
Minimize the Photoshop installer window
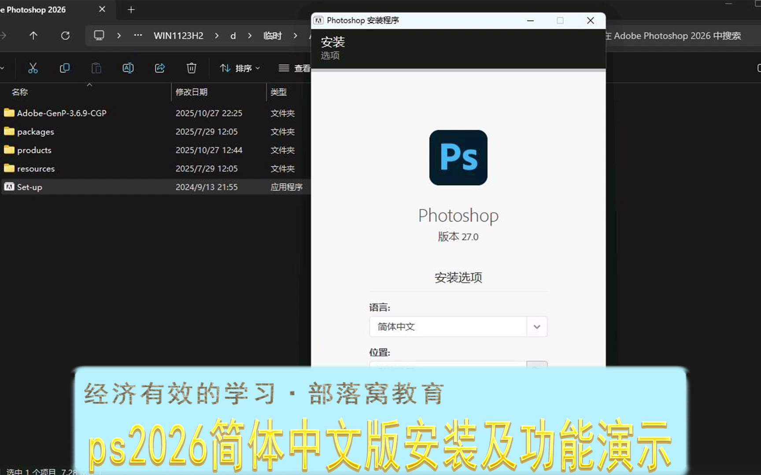(x=530, y=21)
